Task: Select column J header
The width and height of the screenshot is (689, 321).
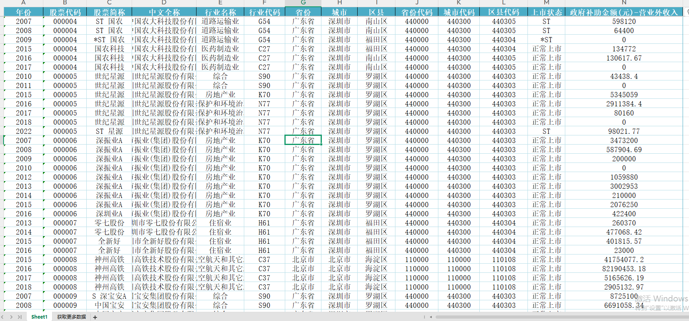Action: click(x=417, y=3)
